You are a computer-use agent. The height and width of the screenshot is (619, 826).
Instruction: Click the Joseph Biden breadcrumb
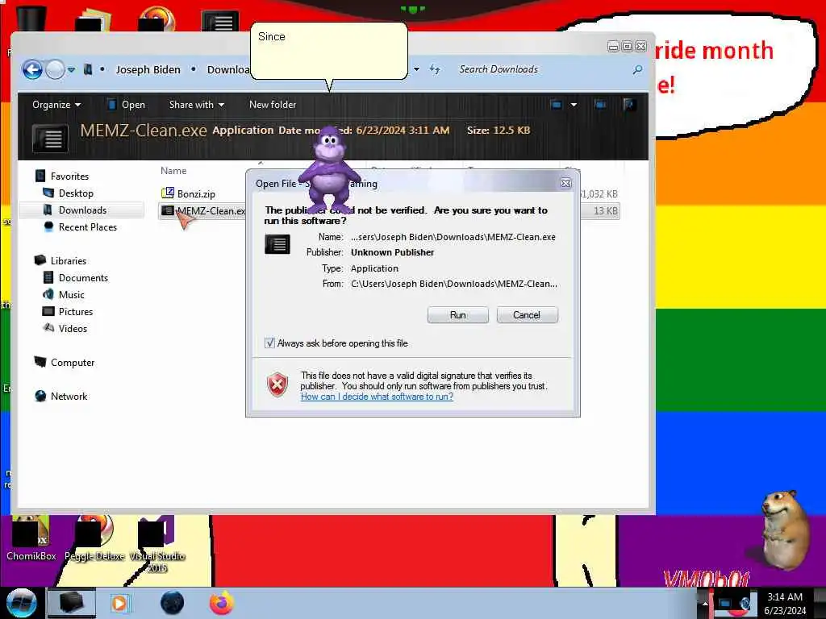pyautogui.click(x=148, y=69)
